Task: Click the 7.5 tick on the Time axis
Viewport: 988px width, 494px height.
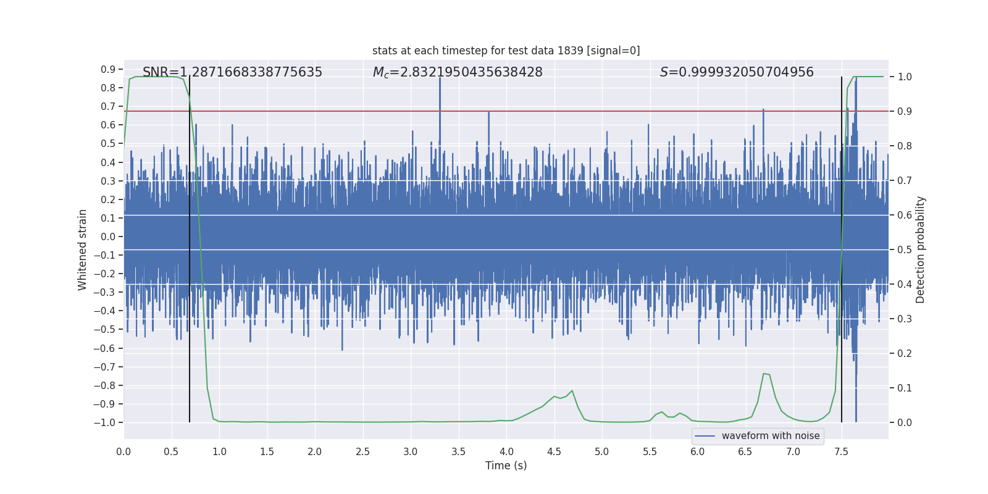Action: (841, 451)
